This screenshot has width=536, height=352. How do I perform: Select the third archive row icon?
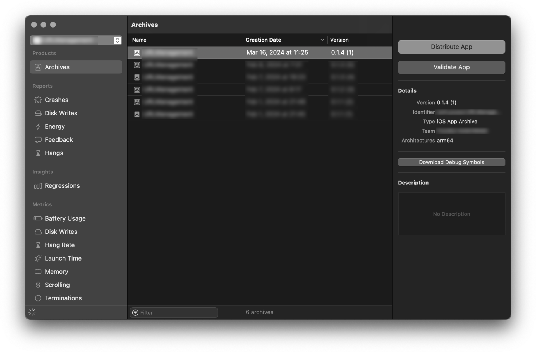[137, 77]
